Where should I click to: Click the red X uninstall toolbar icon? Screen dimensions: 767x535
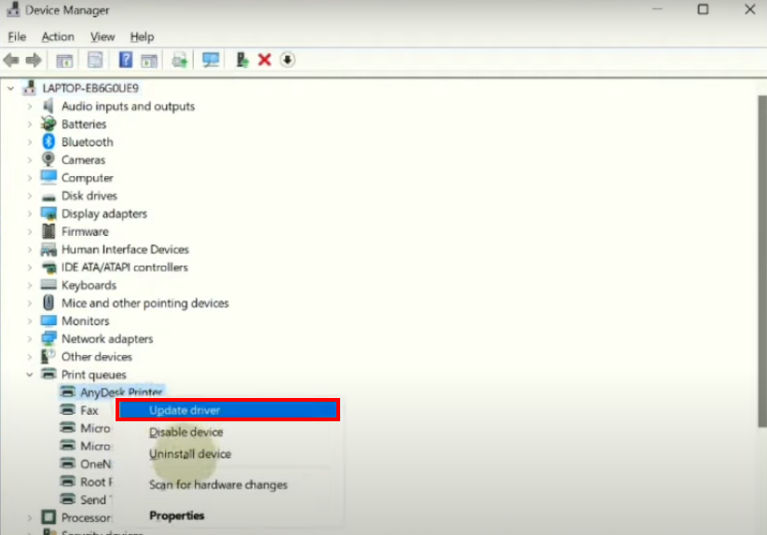point(265,60)
